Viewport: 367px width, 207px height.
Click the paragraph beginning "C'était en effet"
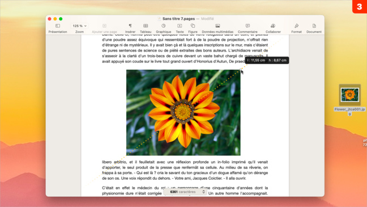[x=185, y=191]
